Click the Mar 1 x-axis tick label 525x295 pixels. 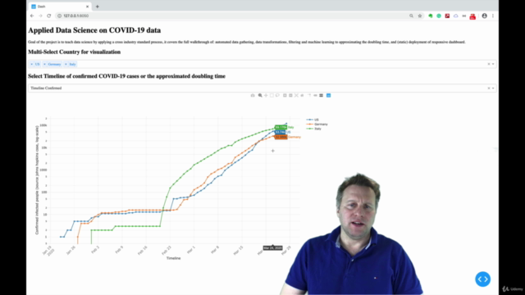[x=191, y=250]
